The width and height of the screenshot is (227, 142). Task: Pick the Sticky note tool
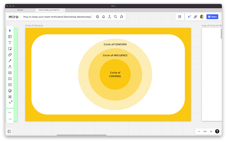[x=10, y=49]
